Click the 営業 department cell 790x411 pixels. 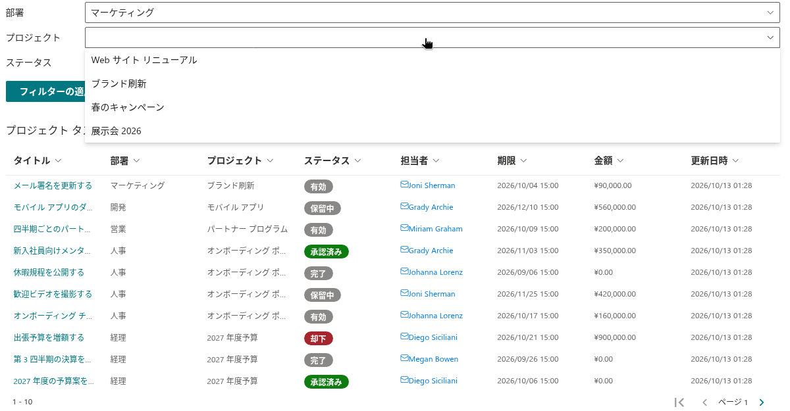point(118,229)
